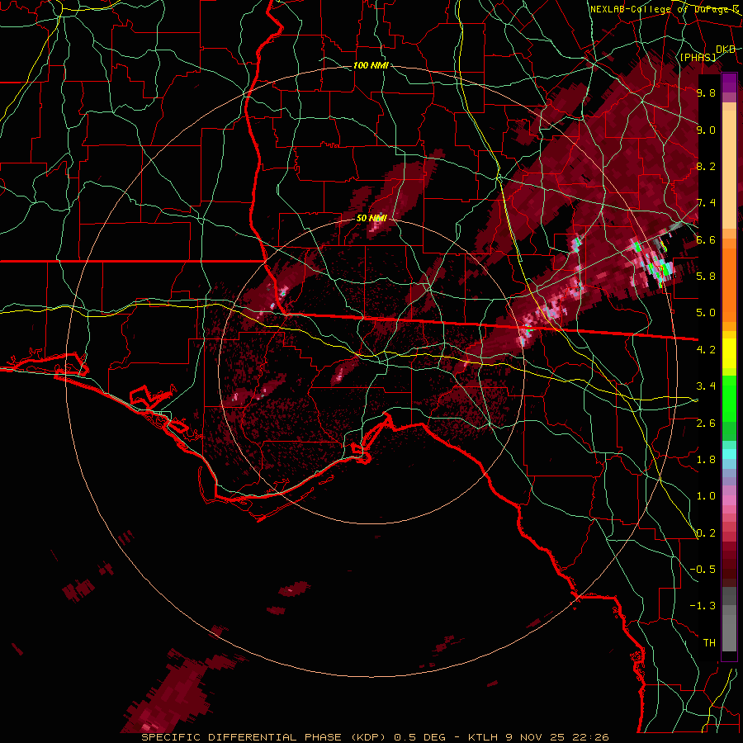Click the 0.5 DEG elevation angle text
743x743 pixels.
[x=420, y=737]
